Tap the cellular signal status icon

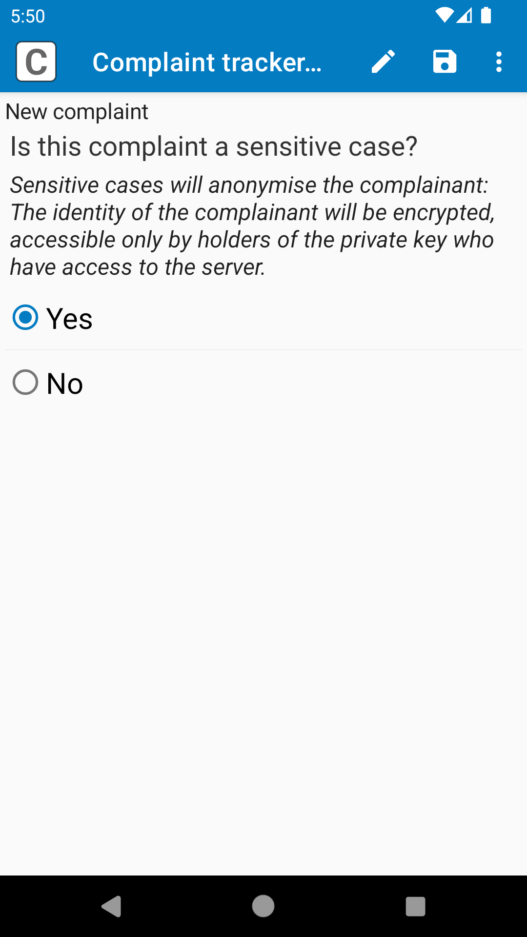(x=464, y=16)
